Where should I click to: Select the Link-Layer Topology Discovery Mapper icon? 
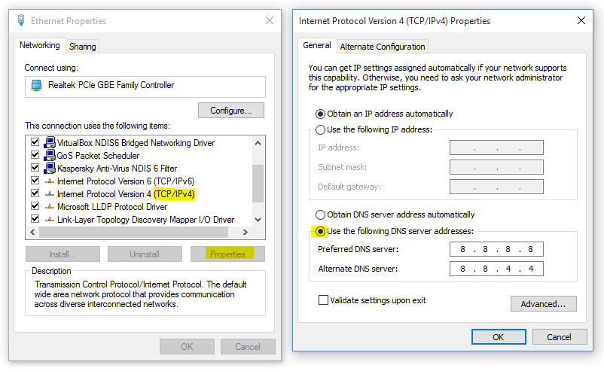tap(50, 220)
